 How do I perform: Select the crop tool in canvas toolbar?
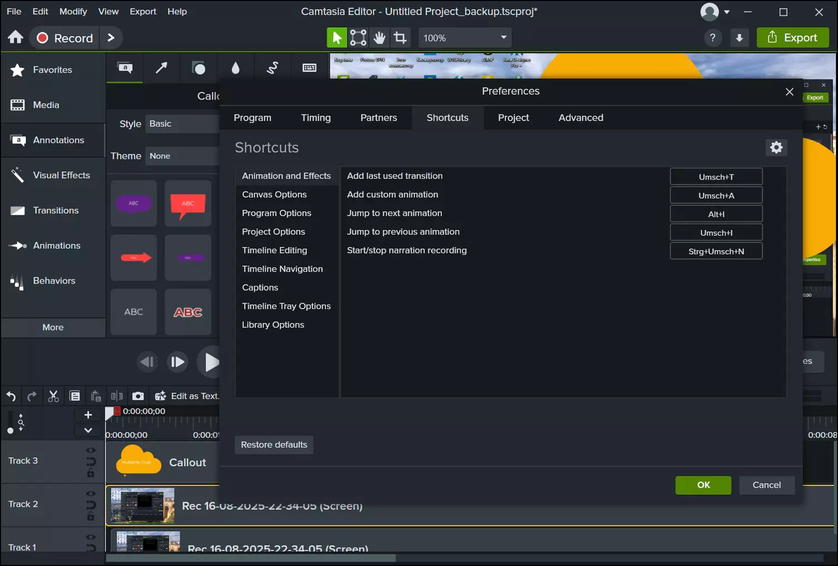[400, 38]
